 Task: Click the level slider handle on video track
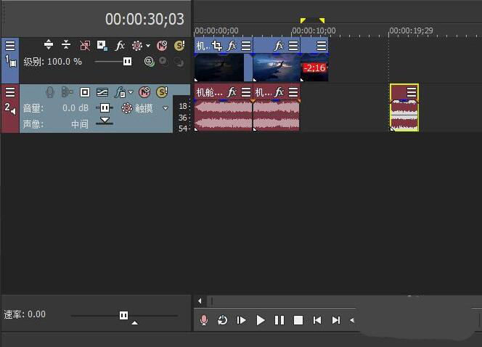(127, 62)
